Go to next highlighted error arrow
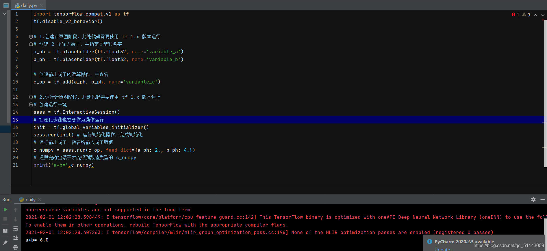Screen dimensions: 547x251 click(x=543, y=15)
